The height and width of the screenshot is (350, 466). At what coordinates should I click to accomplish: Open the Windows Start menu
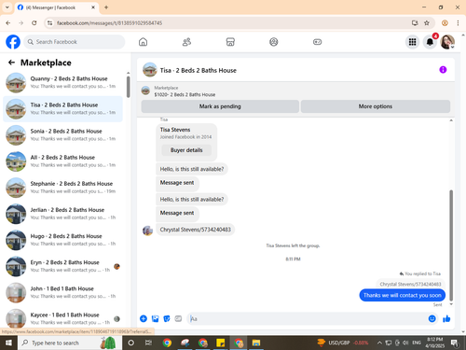(8, 343)
